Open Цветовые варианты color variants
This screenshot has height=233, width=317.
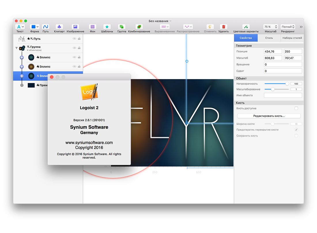(246, 27)
